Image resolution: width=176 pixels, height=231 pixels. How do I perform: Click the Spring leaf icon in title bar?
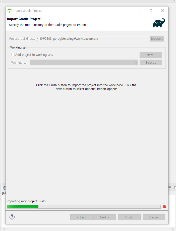(10, 11)
